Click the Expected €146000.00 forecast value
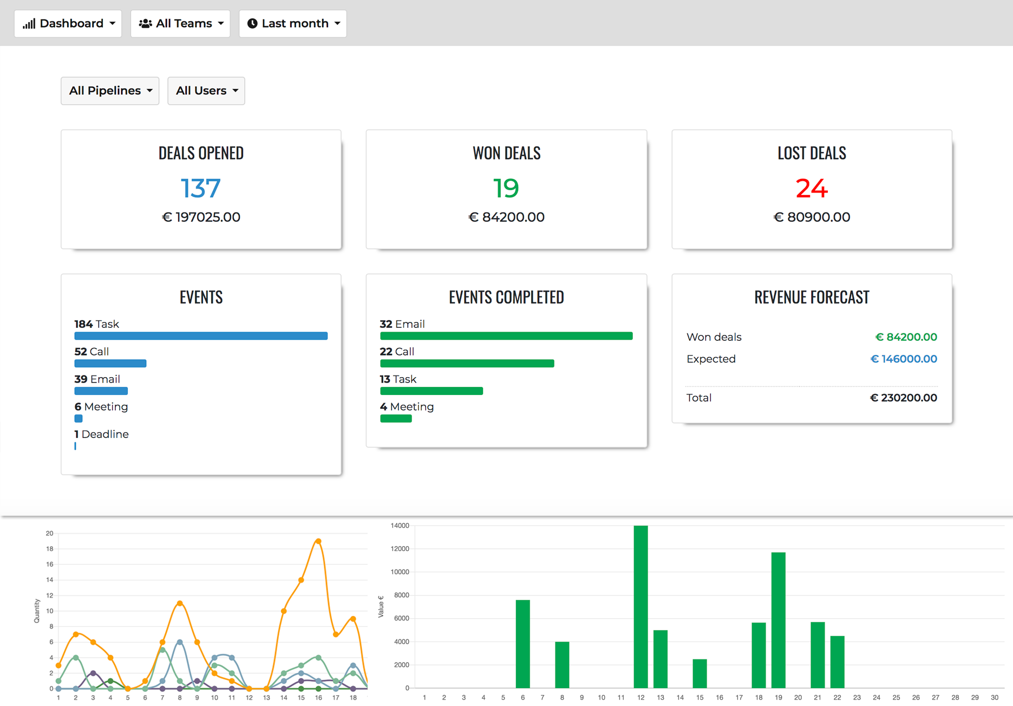Image resolution: width=1013 pixels, height=706 pixels. coord(903,359)
